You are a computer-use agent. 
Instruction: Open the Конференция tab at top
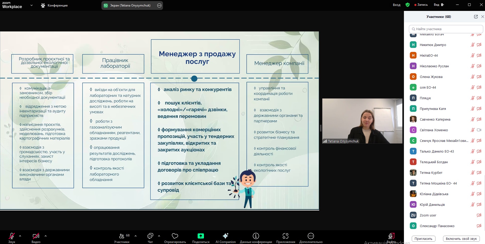click(x=54, y=5)
